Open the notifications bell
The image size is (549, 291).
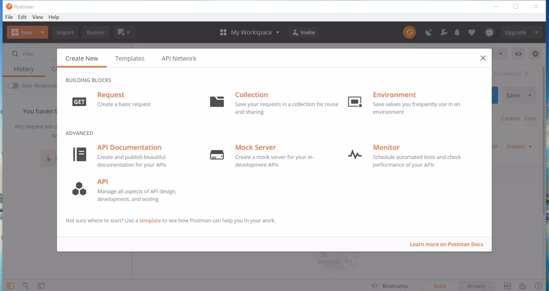point(457,32)
